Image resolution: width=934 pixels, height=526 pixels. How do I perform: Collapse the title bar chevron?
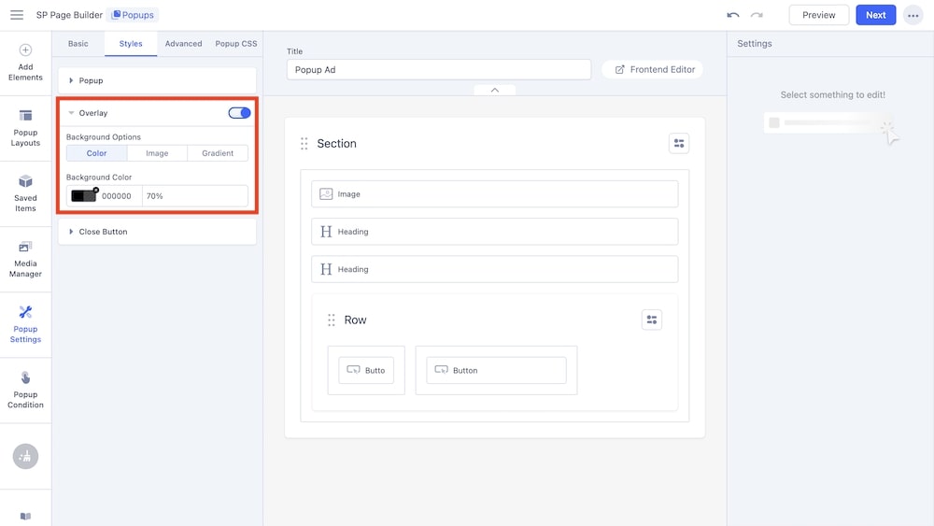pyautogui.click(x=495, y=90)
